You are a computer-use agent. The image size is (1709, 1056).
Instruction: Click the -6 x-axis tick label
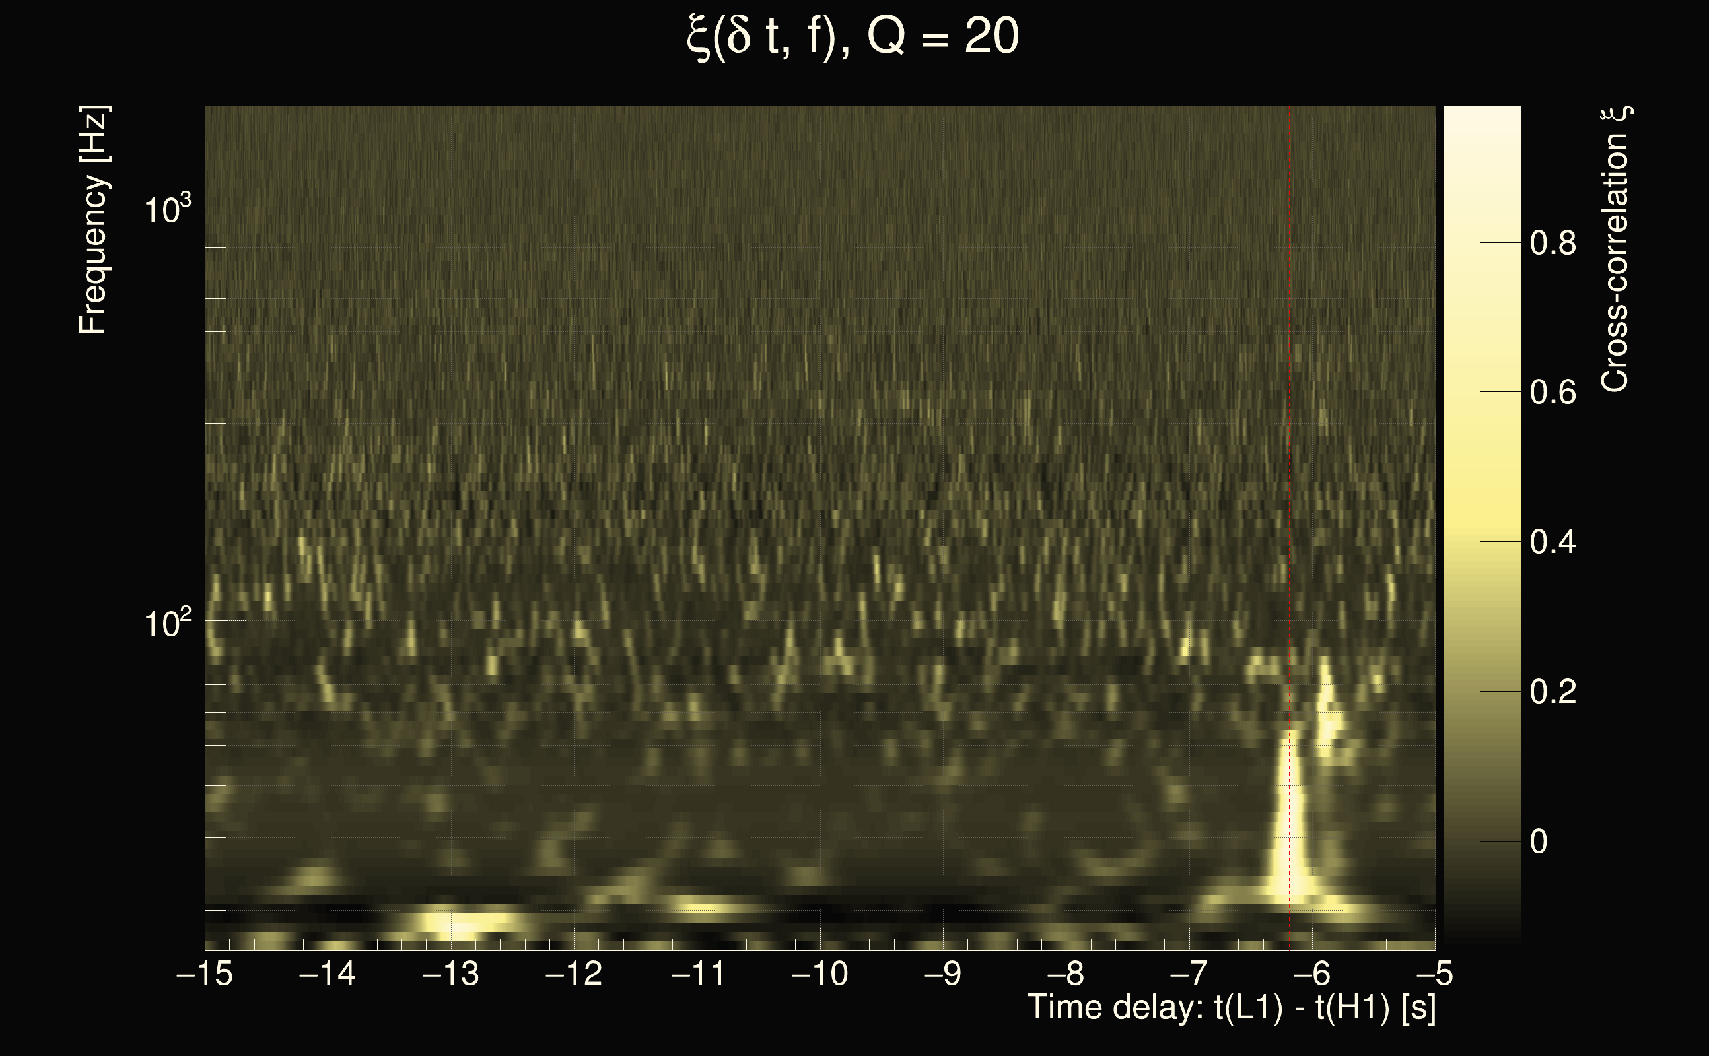[1311, 973]
